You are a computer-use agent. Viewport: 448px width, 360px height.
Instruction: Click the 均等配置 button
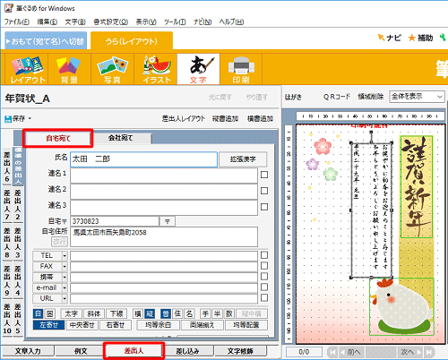tap(246, 325)
